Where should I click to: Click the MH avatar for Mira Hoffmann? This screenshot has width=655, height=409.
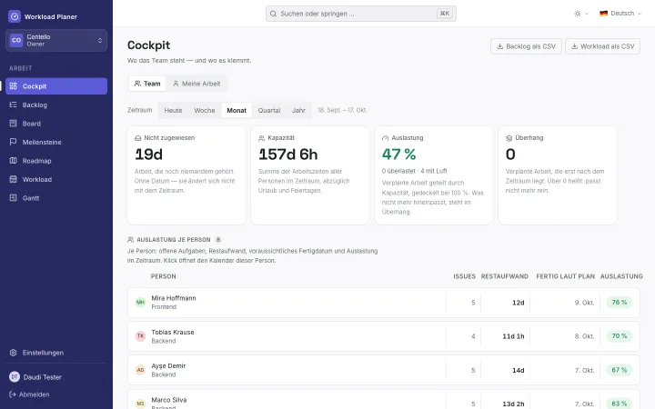pyautogui.click(x=140, y=302)
